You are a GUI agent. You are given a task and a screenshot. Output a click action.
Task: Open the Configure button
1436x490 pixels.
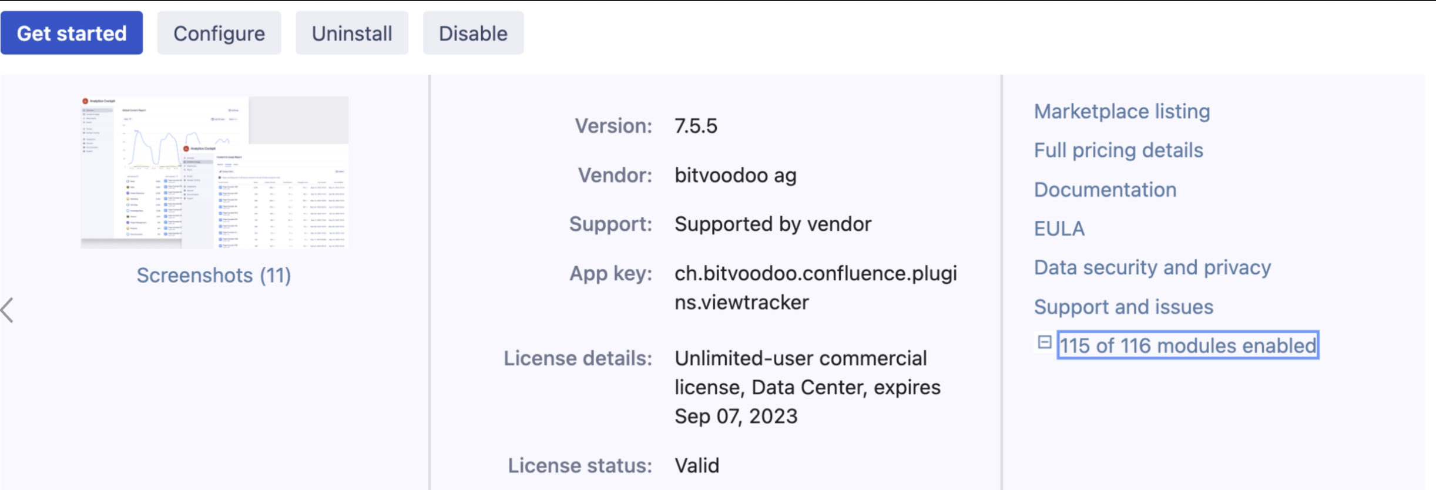(219, 33)
